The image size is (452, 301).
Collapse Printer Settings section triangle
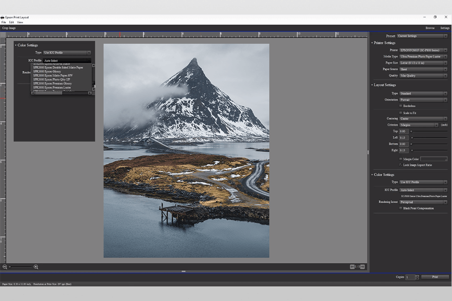(x=372, y=43)
